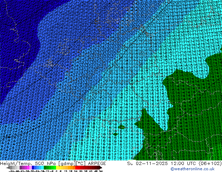Select the dark blue swatch in the legend
Image resolution: width=222 pixels, height=172 pixels.
click(x=33, y=167)
